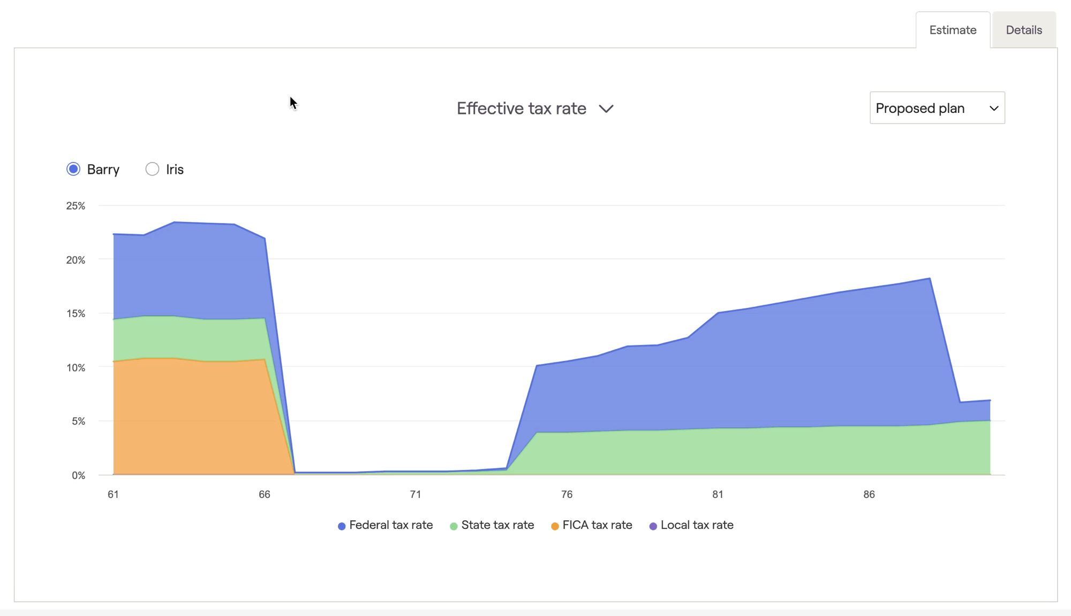1071x616 pixels.
Task: Open the Proposed plan dropdown
Action: point(937,108)
